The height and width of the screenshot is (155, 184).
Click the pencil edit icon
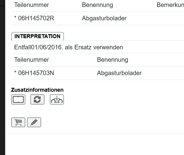pos(34,122)
